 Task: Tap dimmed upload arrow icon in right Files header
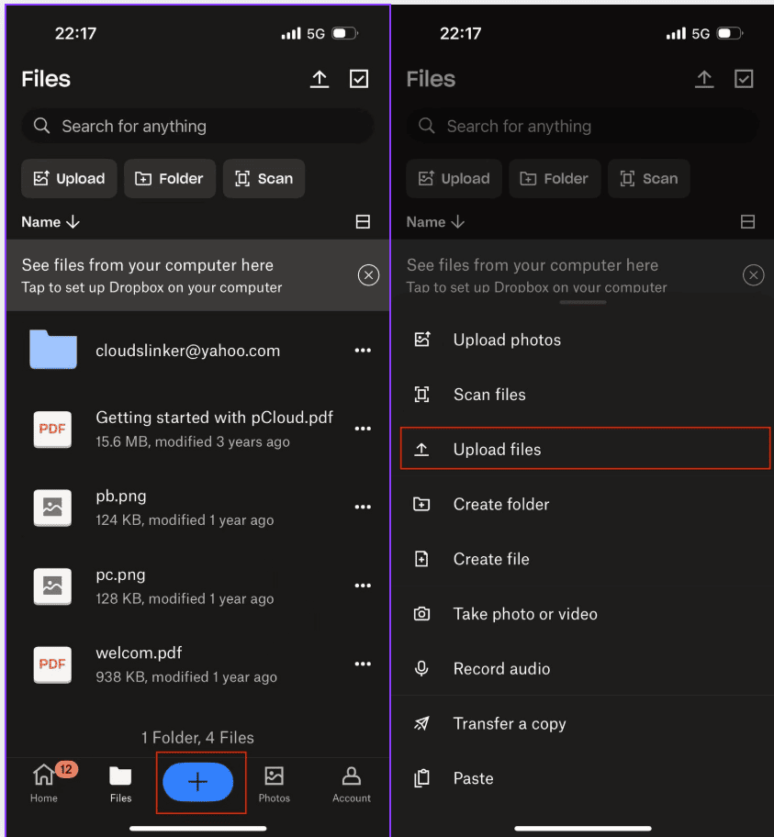pyautogui.click(x=704, y=79)
